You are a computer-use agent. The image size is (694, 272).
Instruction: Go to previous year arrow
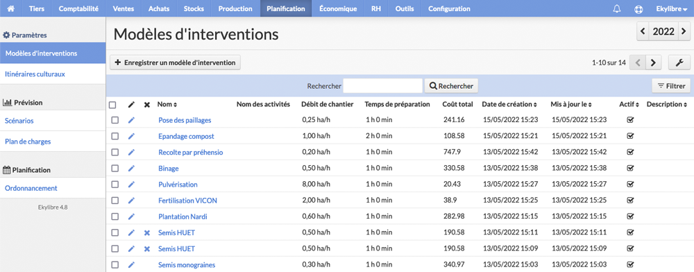(643, 32)
